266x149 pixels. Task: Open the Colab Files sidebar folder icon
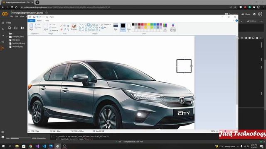(x=2, y=48)
